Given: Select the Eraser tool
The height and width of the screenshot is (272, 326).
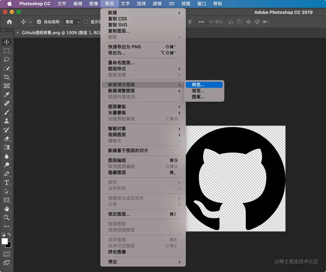Looking at the screenshot, I should [x=7, y=139].
